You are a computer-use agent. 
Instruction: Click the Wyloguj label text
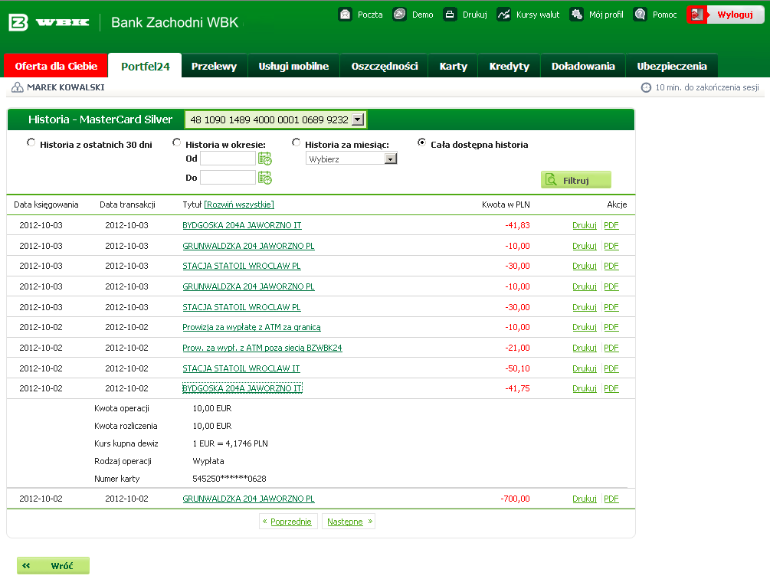[735, 15]
